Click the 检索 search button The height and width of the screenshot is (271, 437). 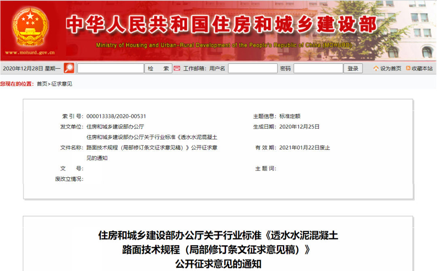point(158,68)
